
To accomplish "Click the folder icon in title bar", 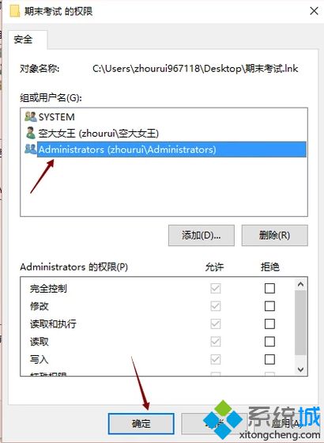I will click(x=15, y=11).
